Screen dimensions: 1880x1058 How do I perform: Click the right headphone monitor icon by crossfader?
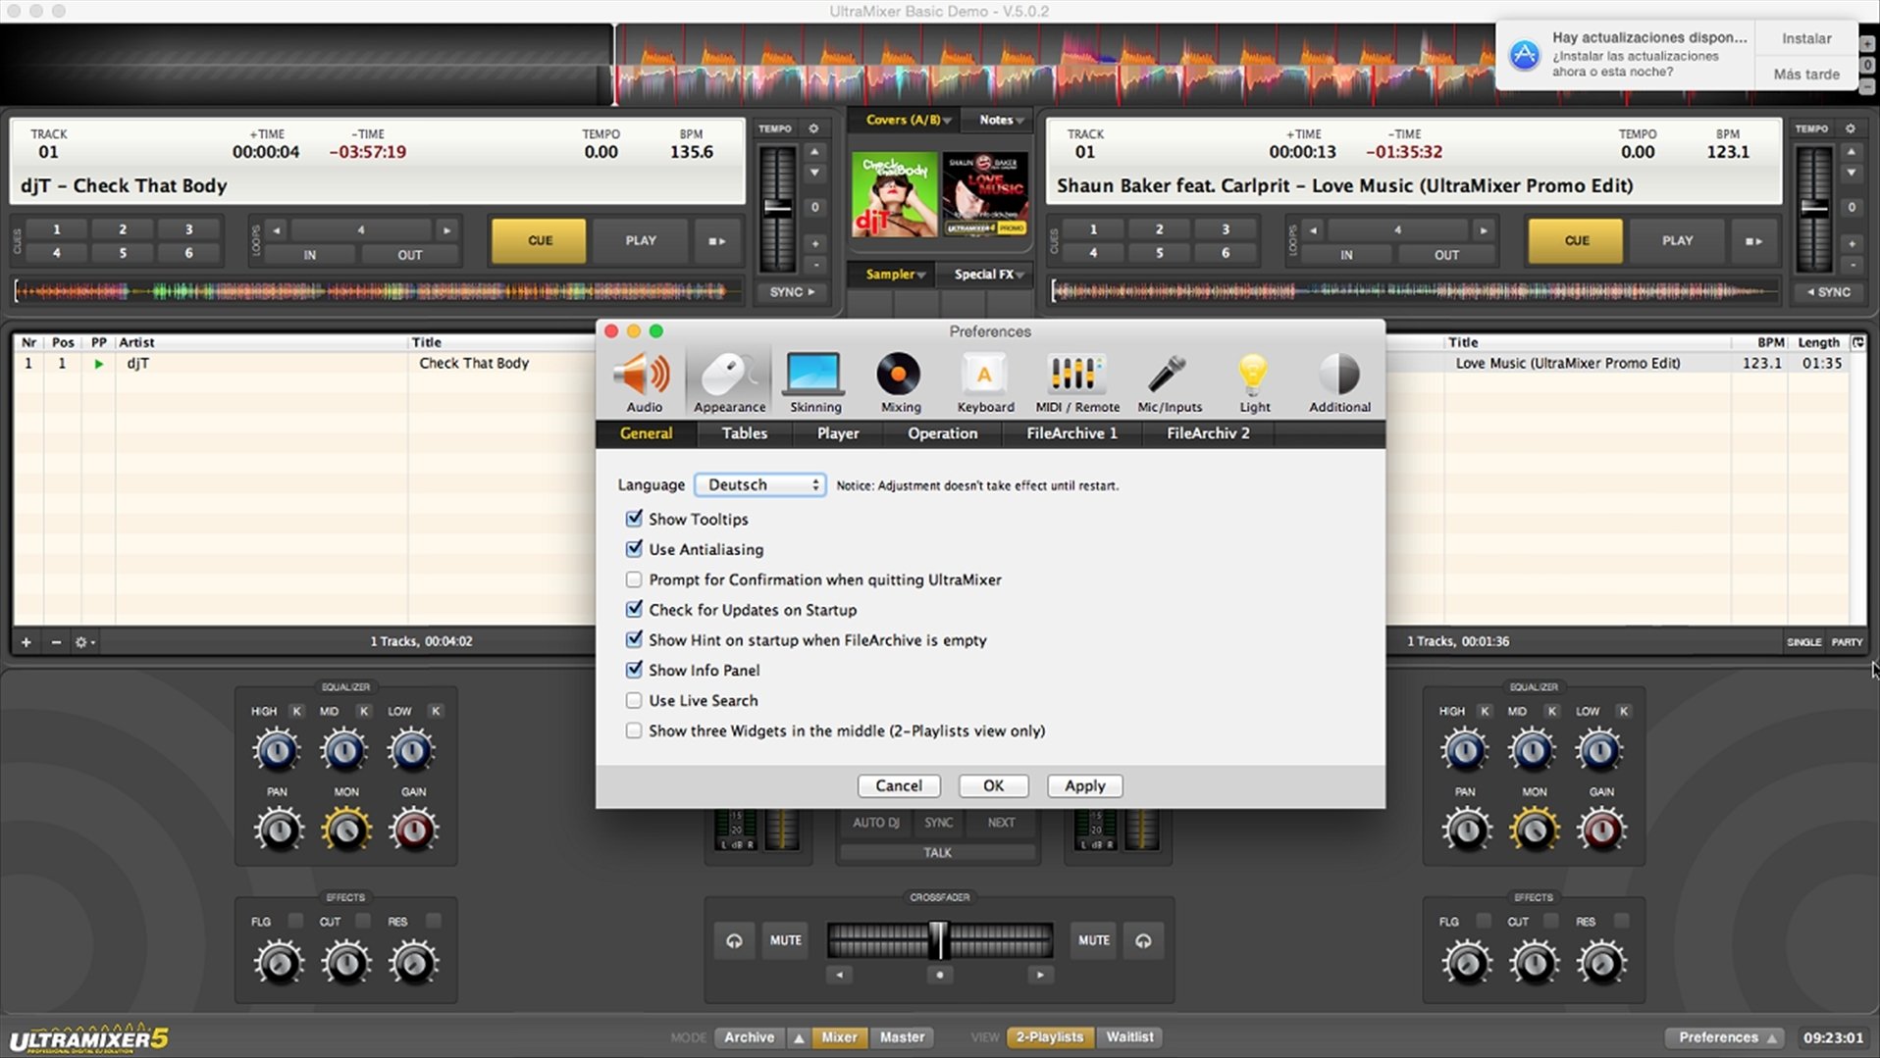(1143, 940)
